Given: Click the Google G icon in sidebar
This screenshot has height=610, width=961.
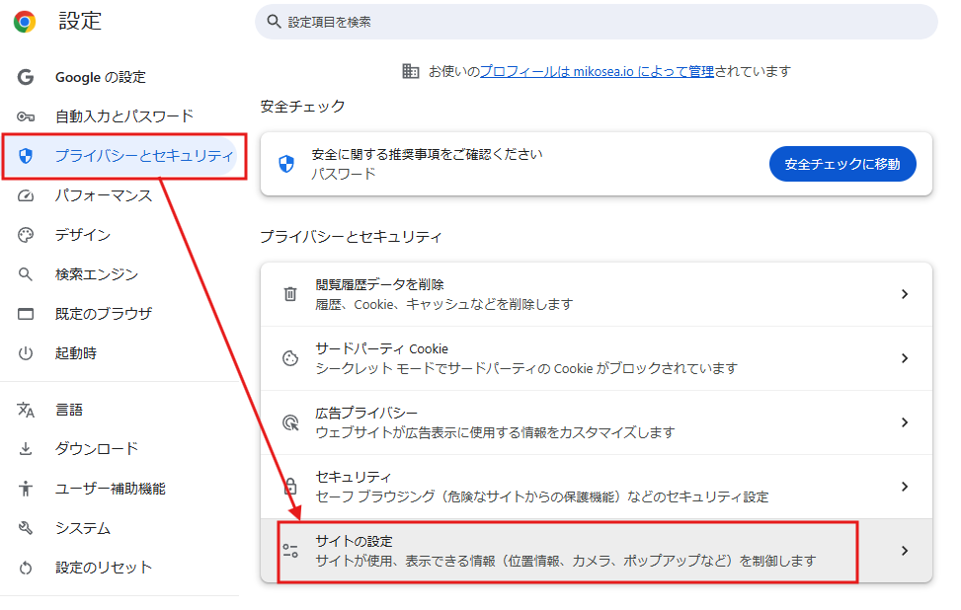Looking at the screenshot, I should coord(25,77).
